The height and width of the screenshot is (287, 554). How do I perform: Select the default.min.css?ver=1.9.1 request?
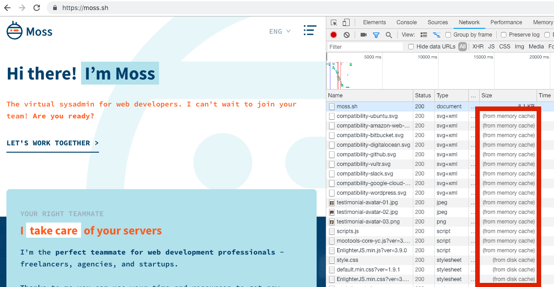tap(440, 270)
